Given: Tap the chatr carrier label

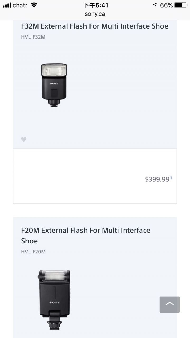Looking at the screenshot, I should [20, 5].
